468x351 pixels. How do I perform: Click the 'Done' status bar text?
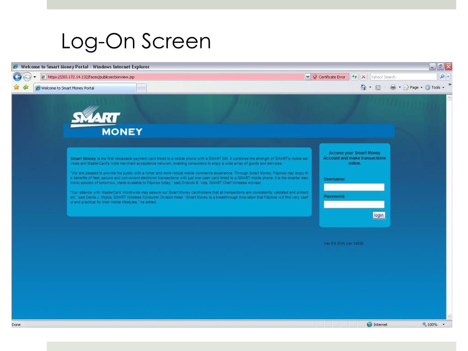coord(16,325)
